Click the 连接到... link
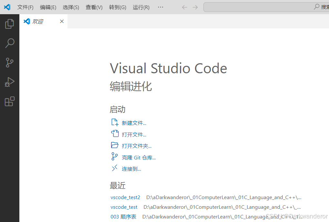Viewport: 329px width, 222px height. click(131, 169)
